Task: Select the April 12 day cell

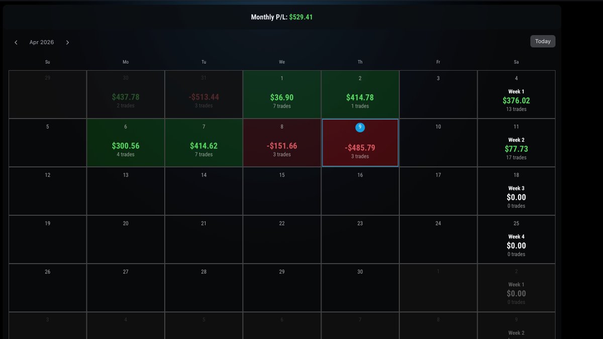Action: [x=47, y=191]
